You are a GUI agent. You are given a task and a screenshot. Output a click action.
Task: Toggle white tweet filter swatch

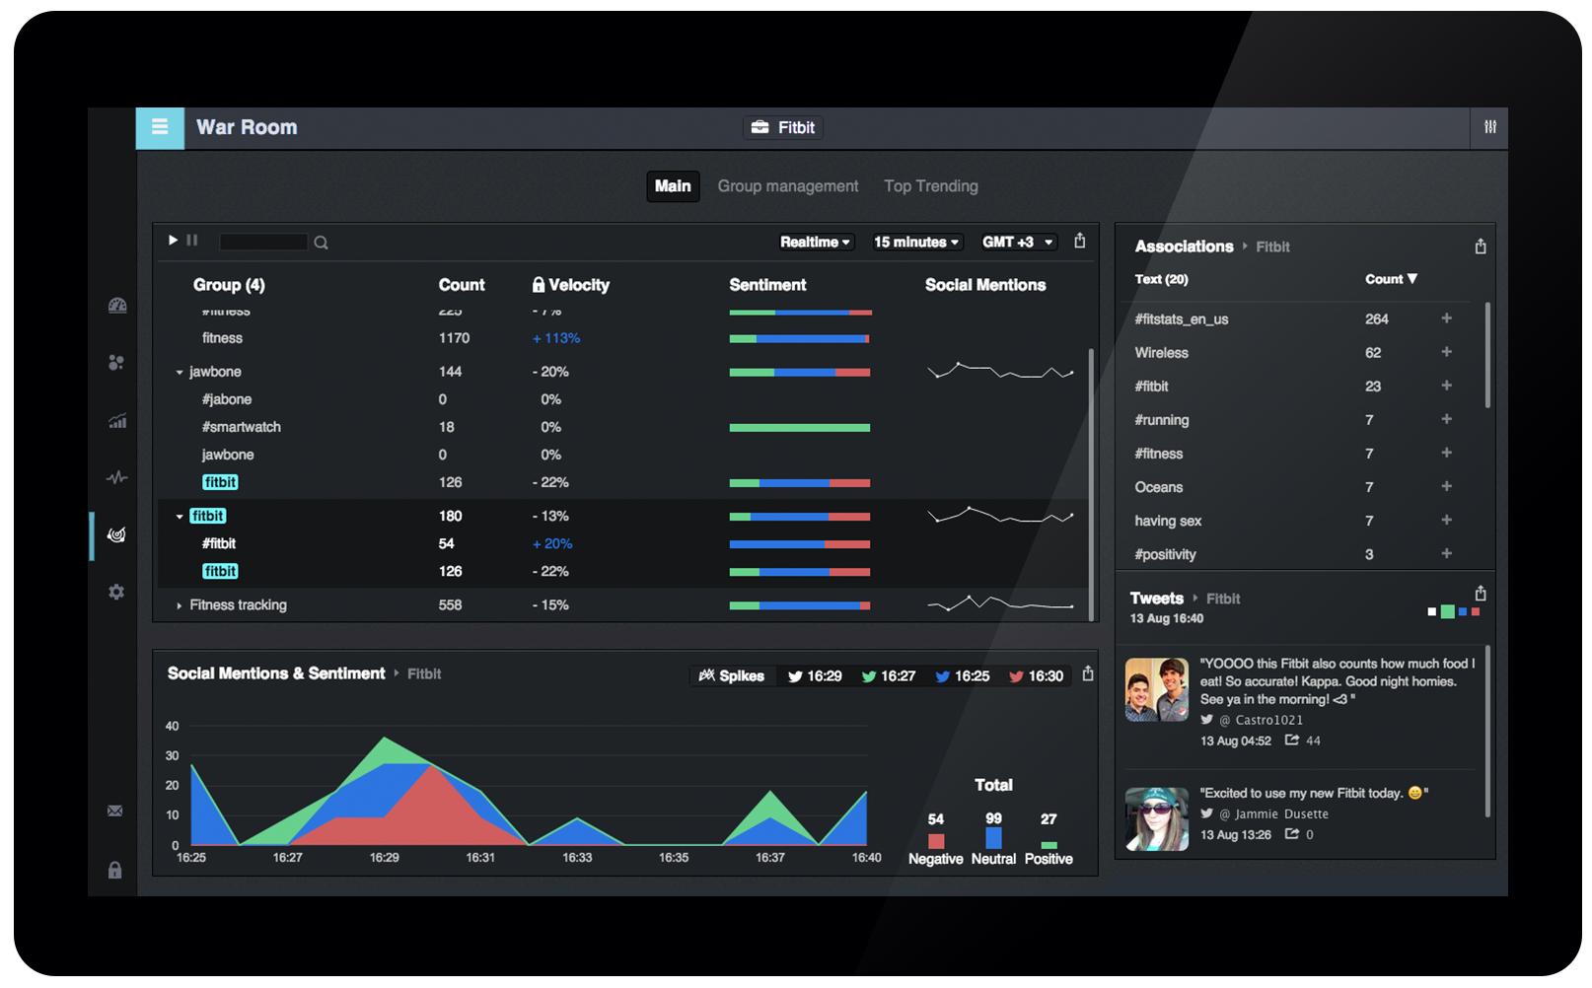pos(1432,612)
